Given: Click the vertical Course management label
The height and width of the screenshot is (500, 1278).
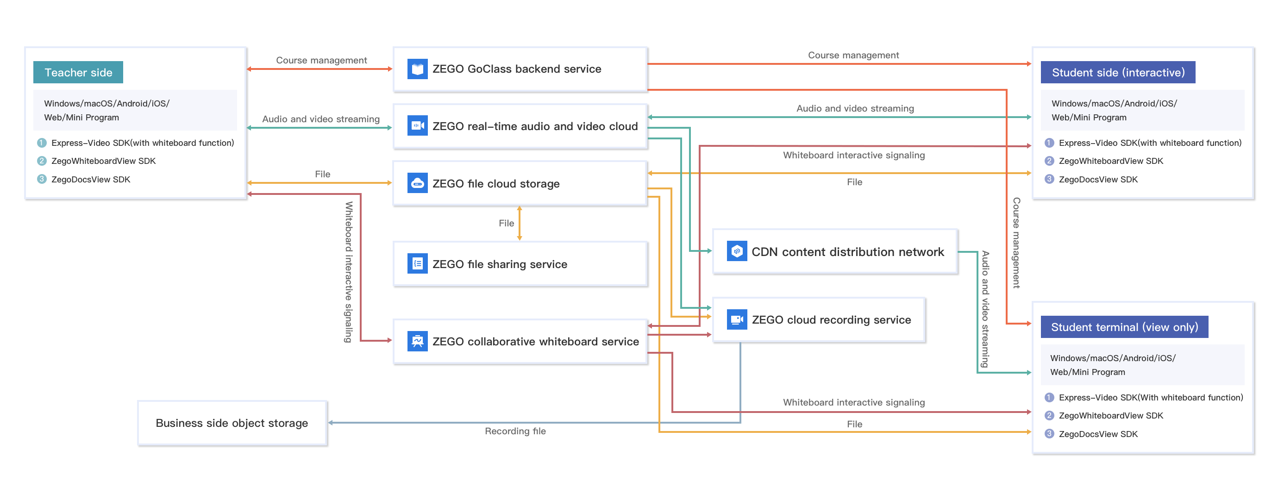Looking at the screenshot, I should point(1016,243).
